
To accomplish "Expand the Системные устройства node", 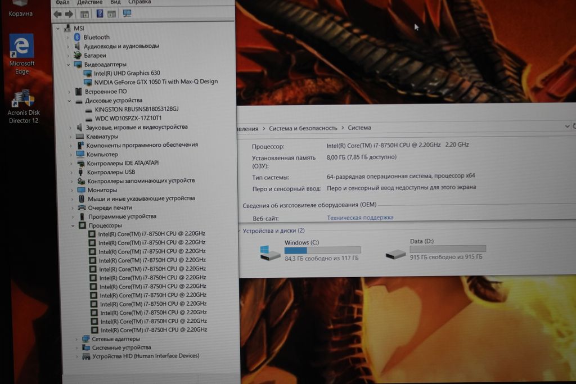I will click(76, 347).
